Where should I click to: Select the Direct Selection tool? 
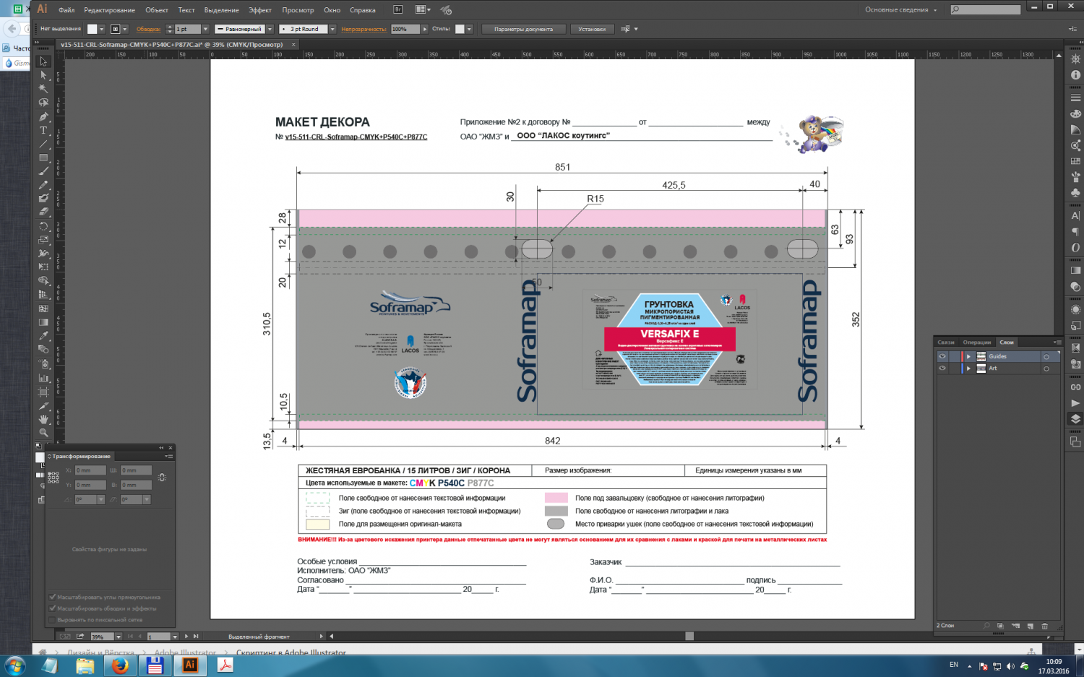(43, 75)
